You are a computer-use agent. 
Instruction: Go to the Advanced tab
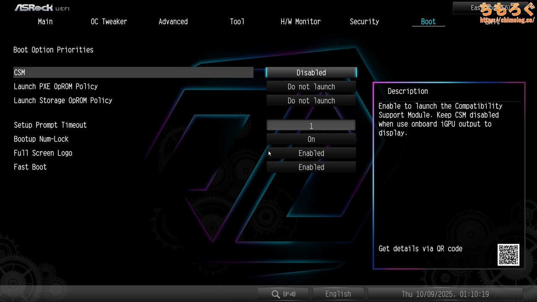tap(173, 22)
